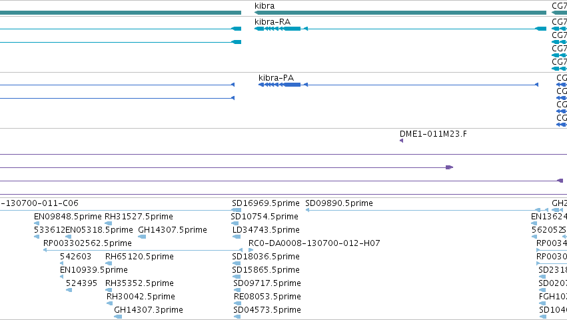Click the GH14307.3prime label
567x320 pixels.
pos(149,310)
